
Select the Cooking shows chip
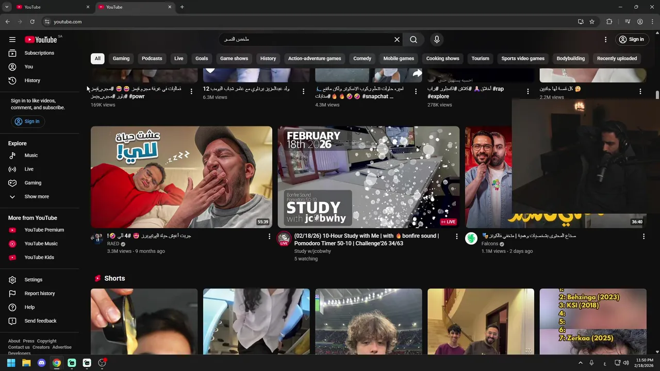pyautogui.click(x=442, y=59)
